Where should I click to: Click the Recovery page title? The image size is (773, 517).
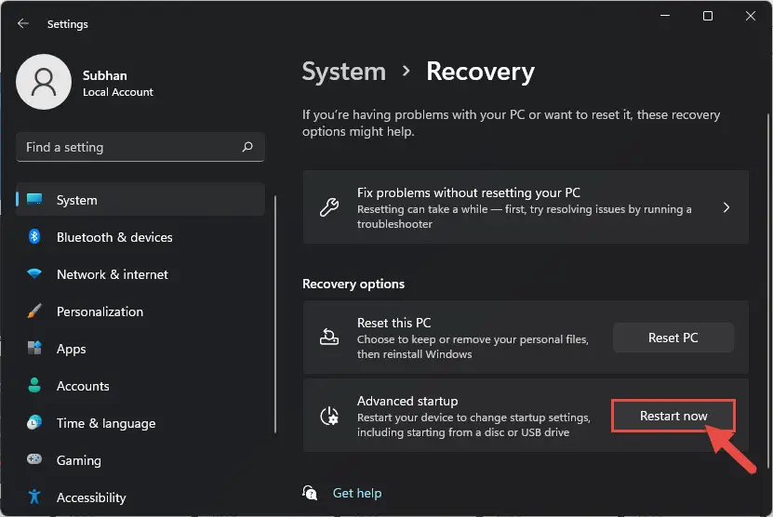(x=480, y=72)
